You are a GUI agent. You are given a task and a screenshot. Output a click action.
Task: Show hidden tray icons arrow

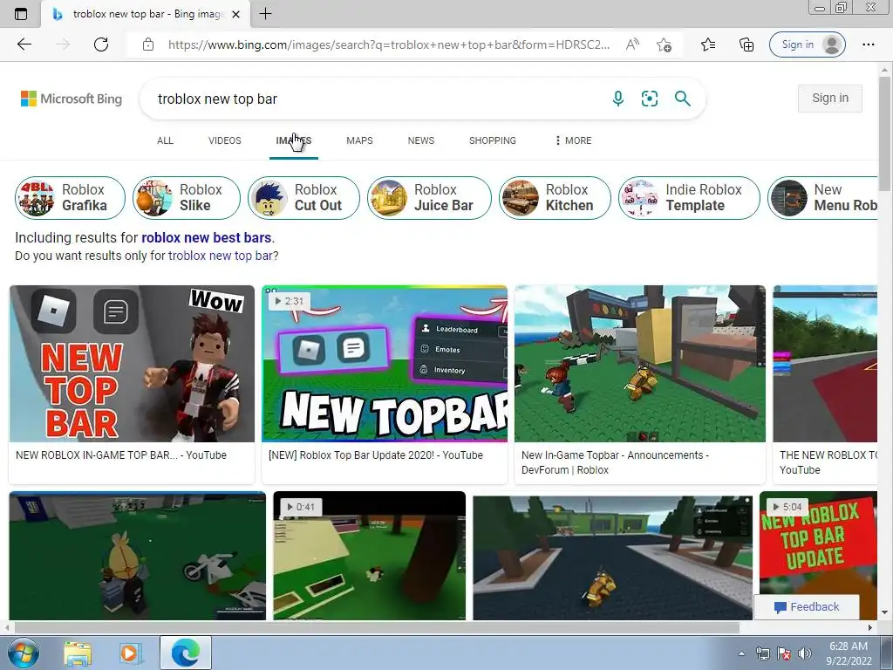[741, 653]
